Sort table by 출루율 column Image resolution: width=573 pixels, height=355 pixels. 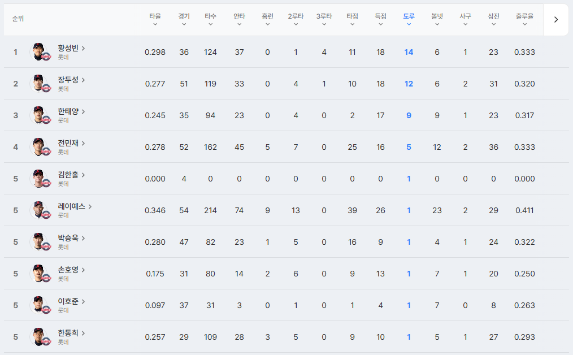[x=524, y=19]
